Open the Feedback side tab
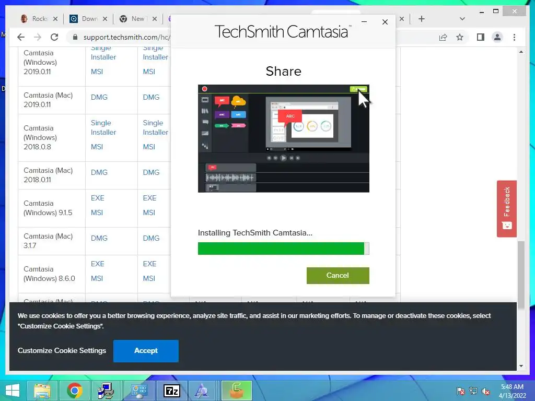 coord(507,209)
